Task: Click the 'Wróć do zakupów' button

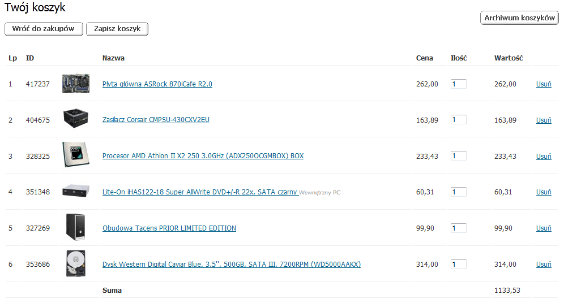Action: tap(44, 29)
